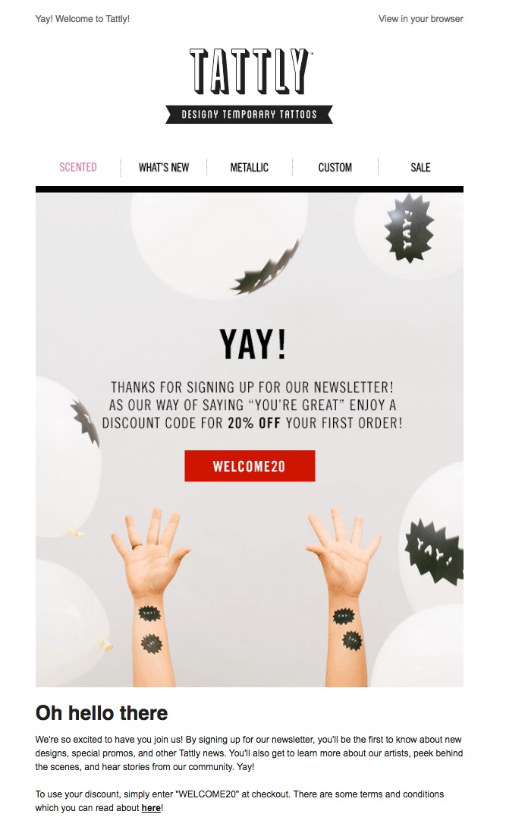Viewport: 506px width, 827px height.
Task: Click the Yay! Welcome to Tattly preheader
Action: (82, 18)
